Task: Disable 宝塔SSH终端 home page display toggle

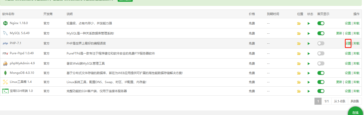Action: click(321, 91)
